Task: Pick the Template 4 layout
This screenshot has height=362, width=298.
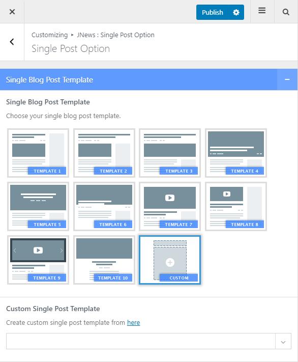Action: coord(236,153)
